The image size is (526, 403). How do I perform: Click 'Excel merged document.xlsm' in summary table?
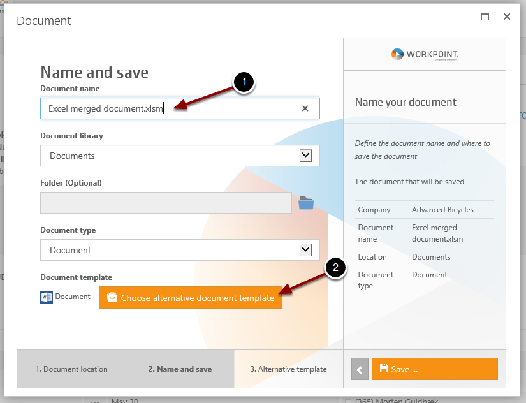tap(437, 233)
